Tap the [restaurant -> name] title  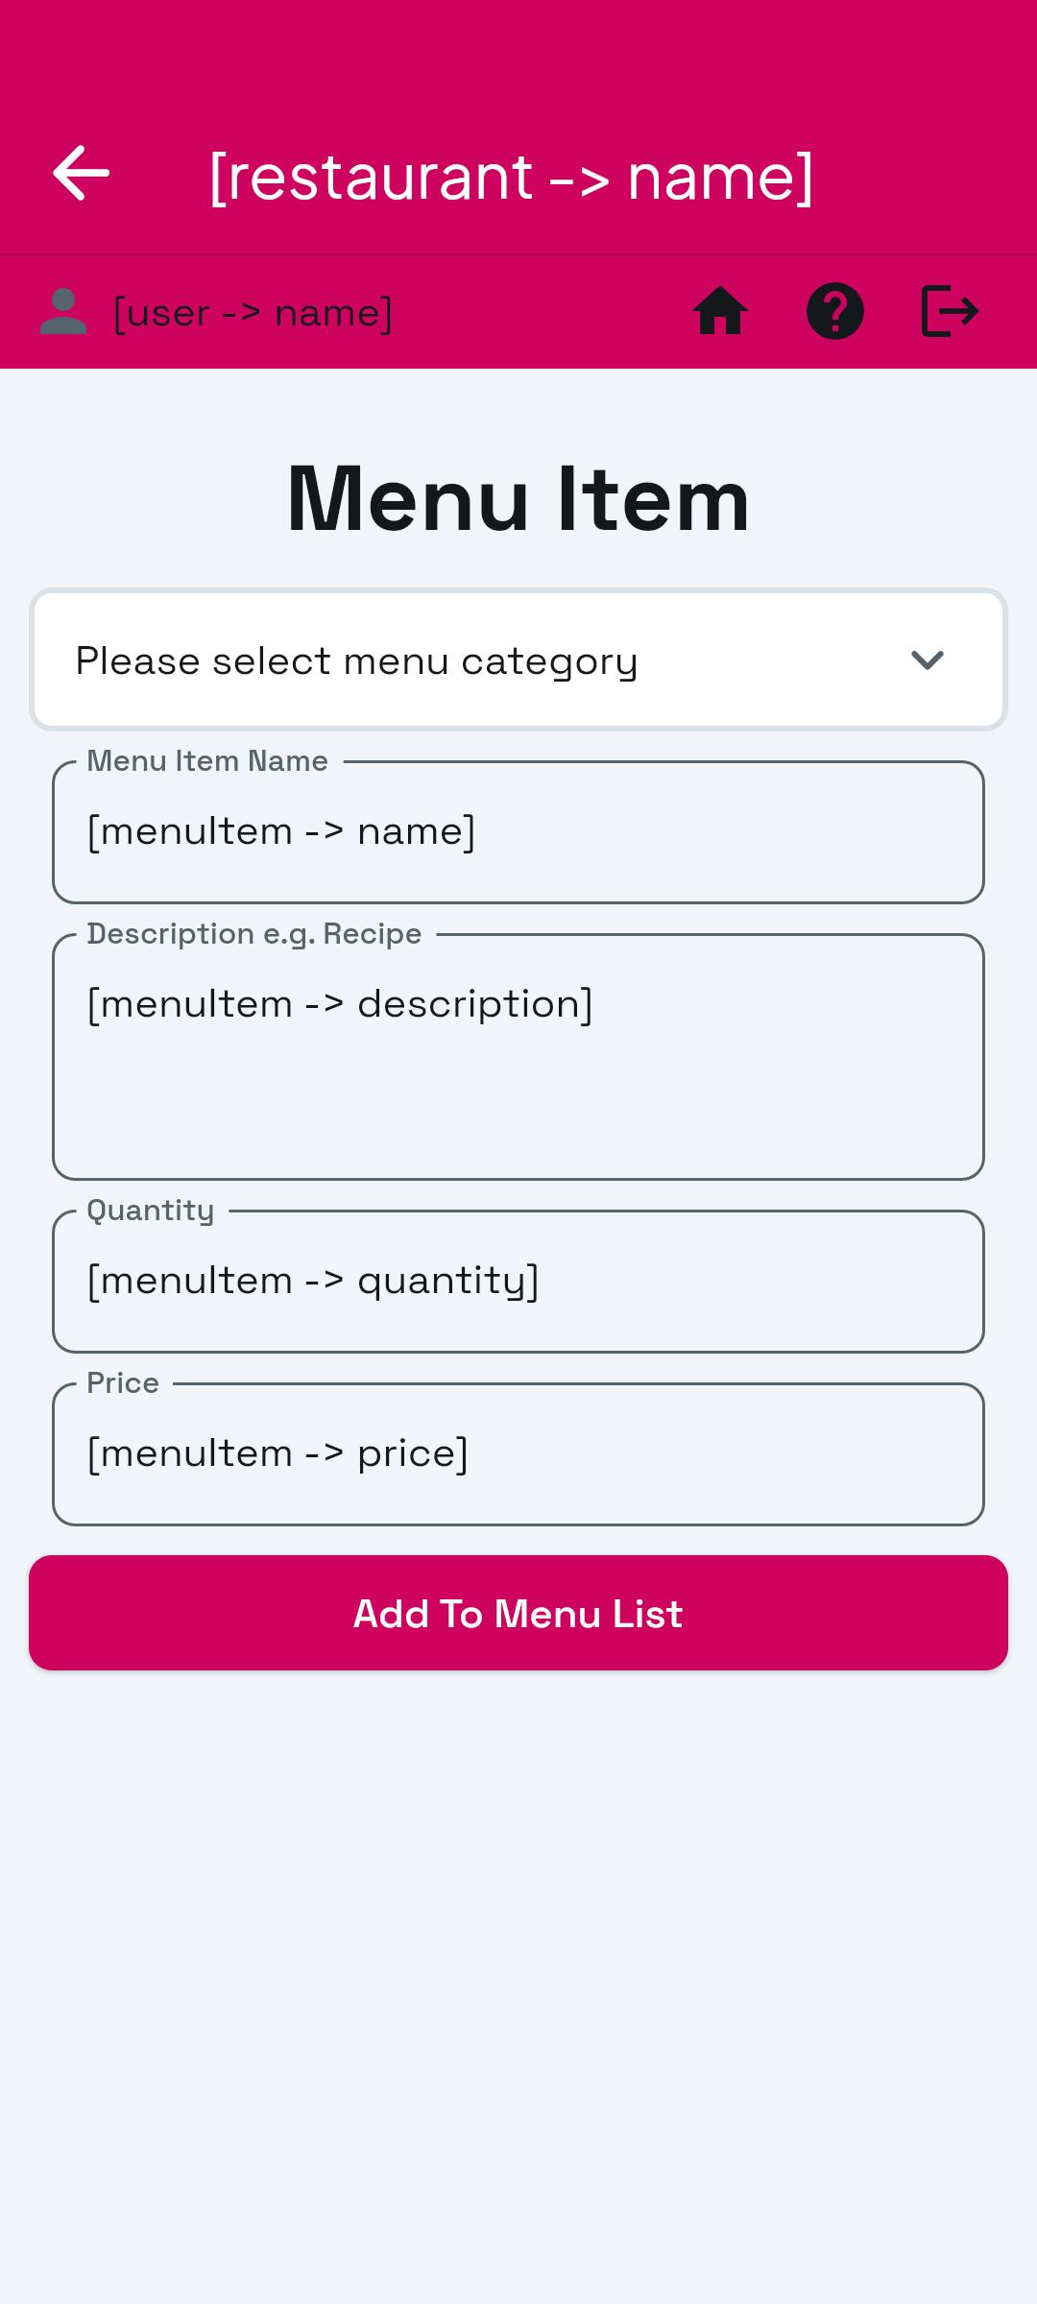[511, 177]
